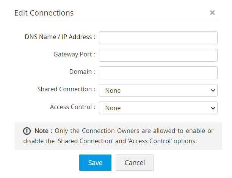
Task: Click the bold 'Note :' heading
Action: (x=44, y=131)
